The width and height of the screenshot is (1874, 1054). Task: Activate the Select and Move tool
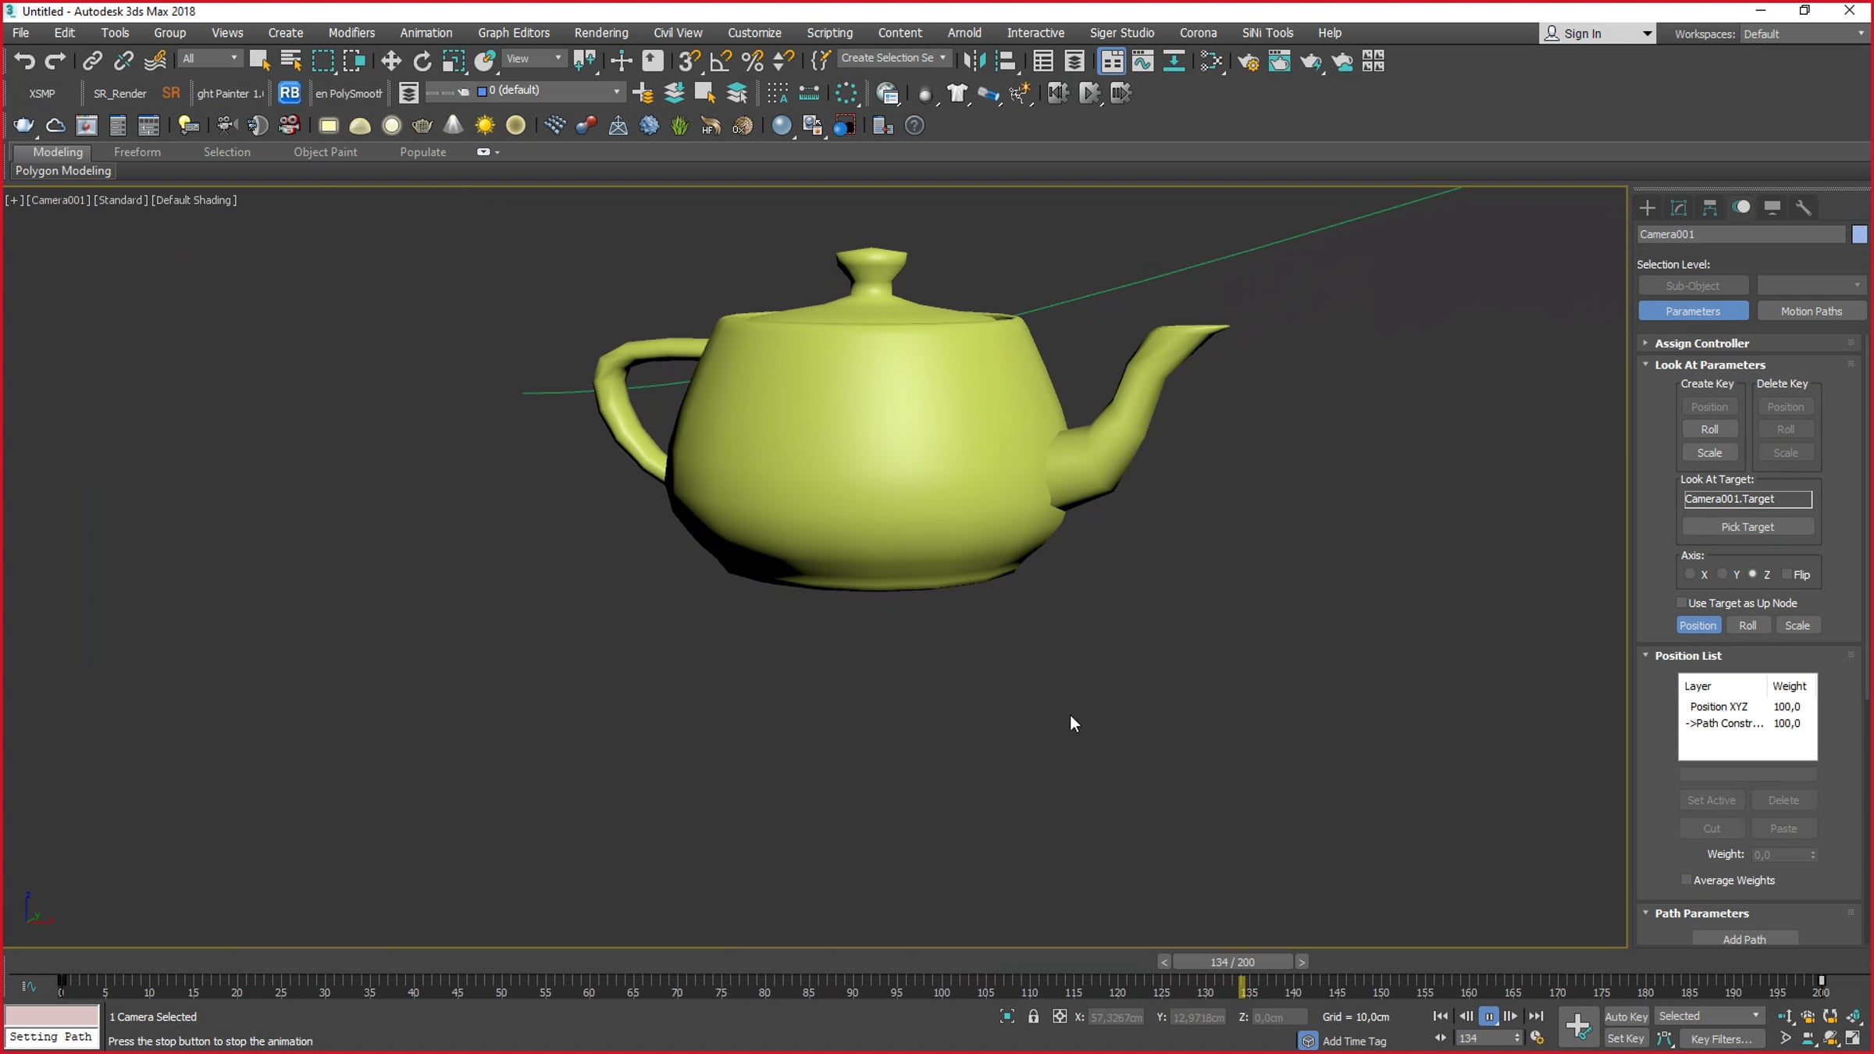tap(390, 61)
